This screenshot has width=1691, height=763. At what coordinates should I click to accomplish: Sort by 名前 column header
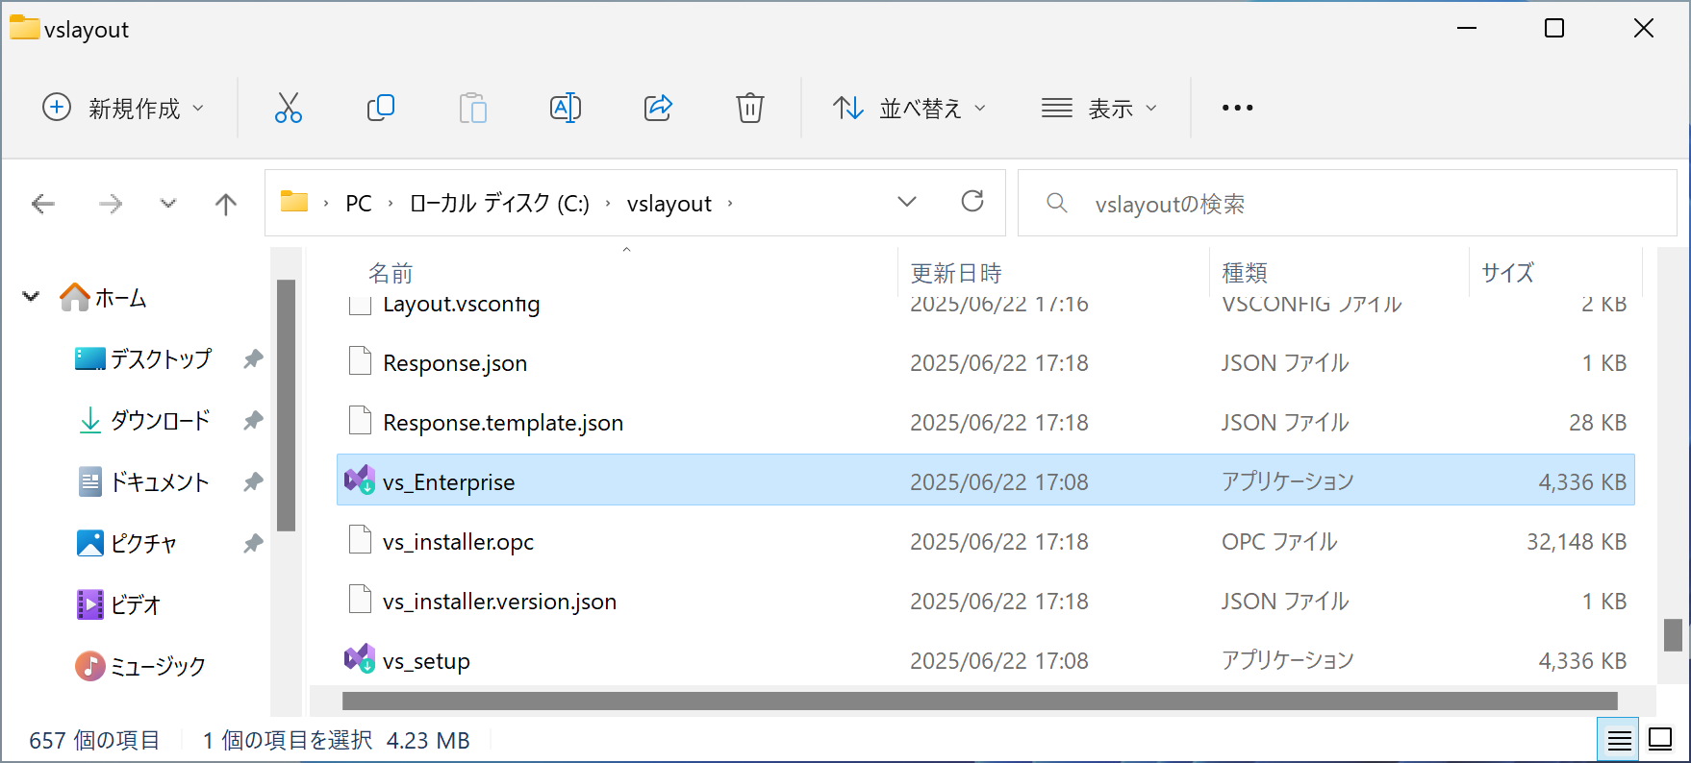pyautogui.click(x=391, y=273)
